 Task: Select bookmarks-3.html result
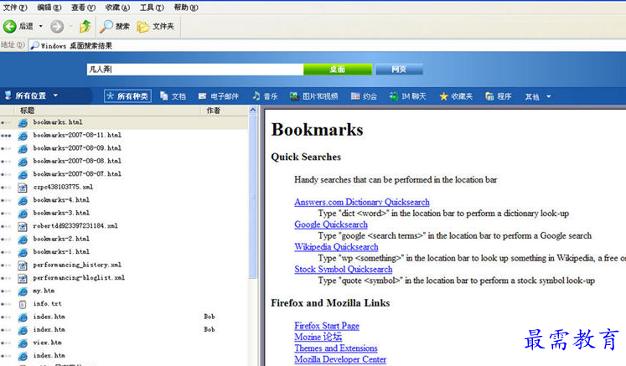(61, 213)
